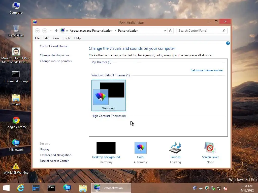
Task: Open the Sounds settings icon
Action: (x=175, y=148)
